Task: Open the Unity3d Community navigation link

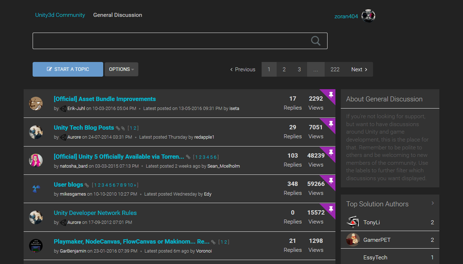Action: click(x=60, y=15)
